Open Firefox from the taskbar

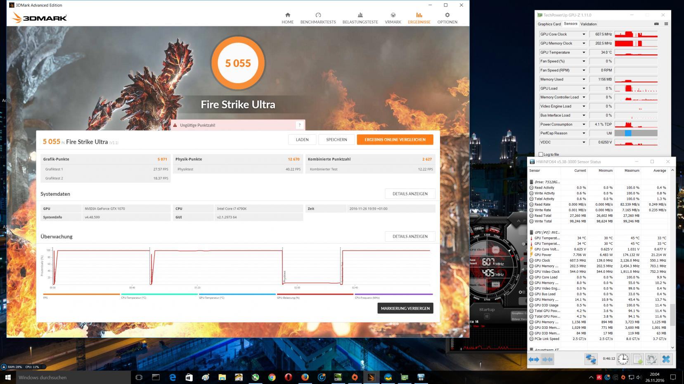tap(305, 377)
